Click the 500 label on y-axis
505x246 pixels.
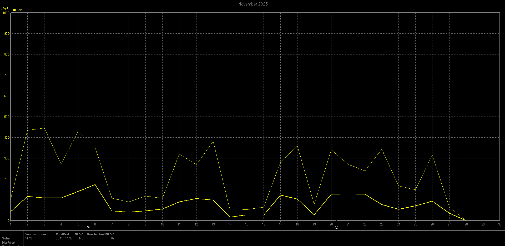6,117
